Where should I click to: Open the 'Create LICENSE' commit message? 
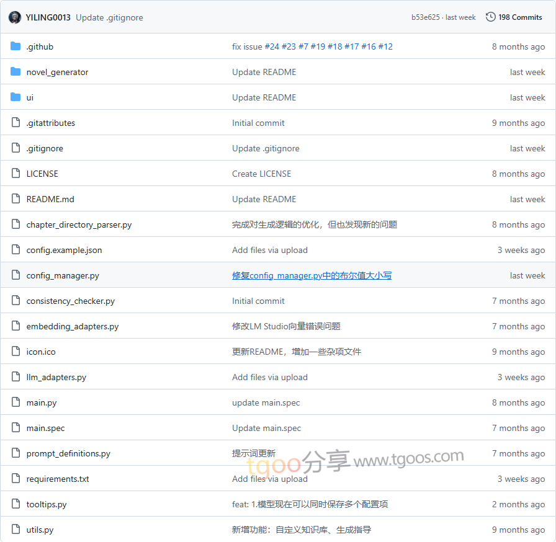261,174
